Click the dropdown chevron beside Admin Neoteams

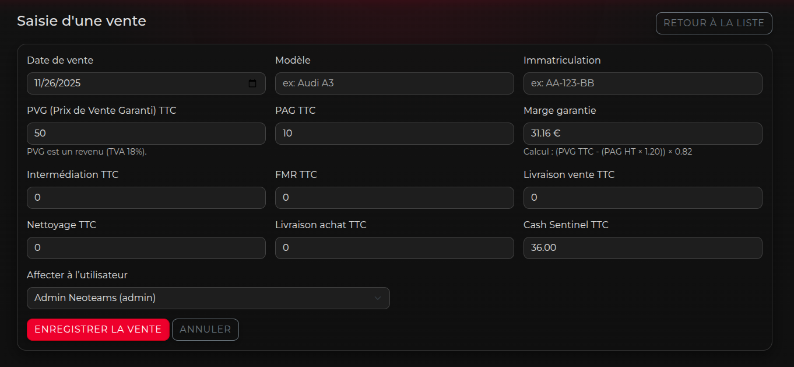click(378, 298)
